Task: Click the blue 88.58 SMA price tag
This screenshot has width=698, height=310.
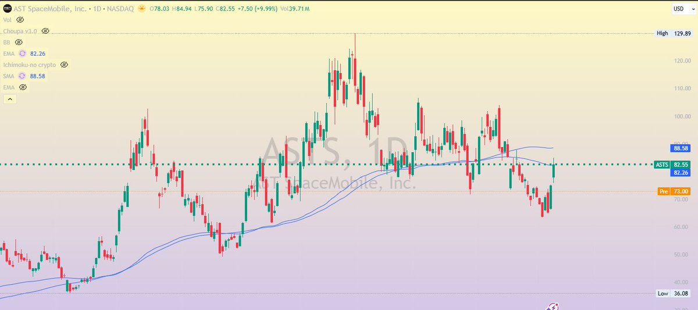Action: (681, 148)
